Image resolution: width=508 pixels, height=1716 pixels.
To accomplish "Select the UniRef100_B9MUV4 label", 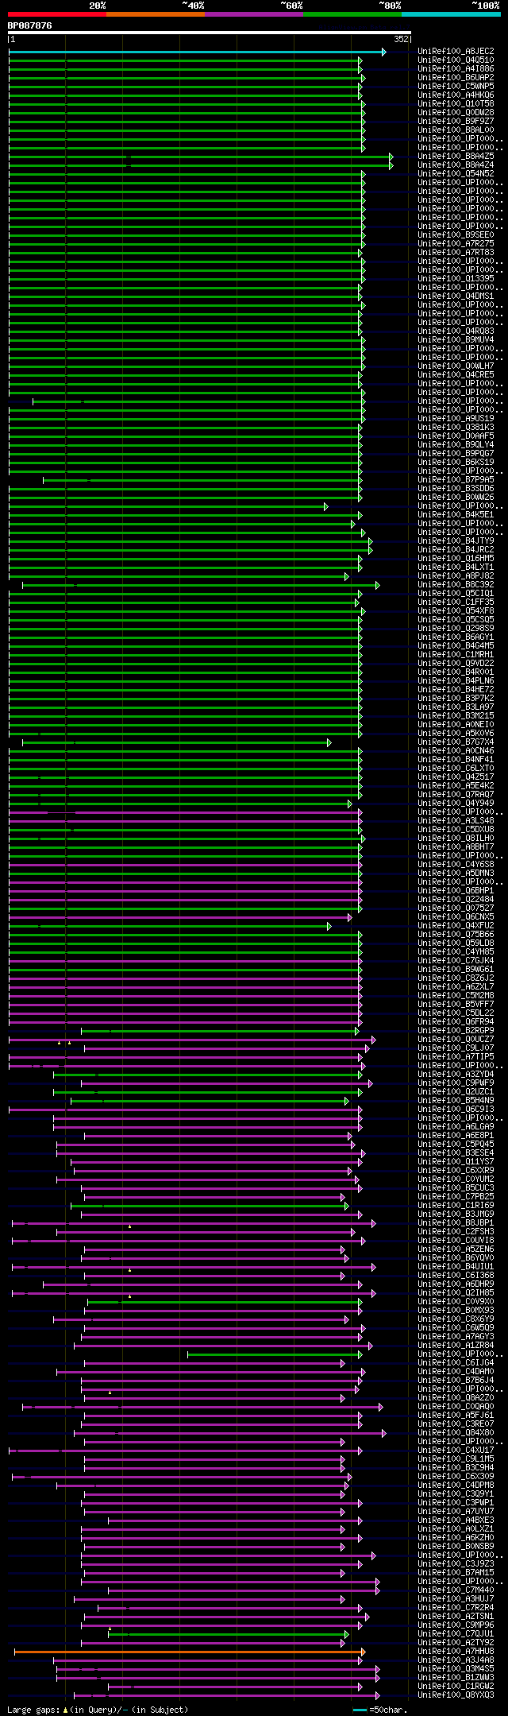I will click(x=456, y=340).
